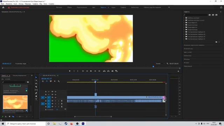The height and width of the screenshot is (126, 224).
Task: Select the Track Select Forward tool
Action: [36, 80]
